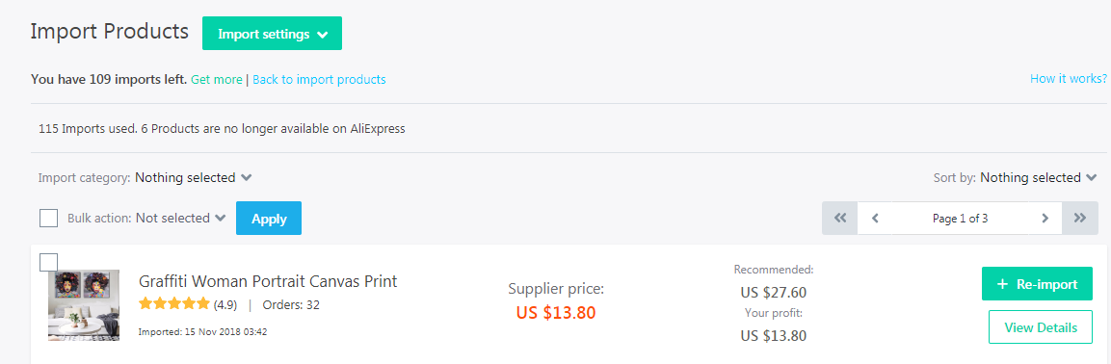Click chevron icon on Import settings
Screen dimensions: 1111x364
pos(323,35)
